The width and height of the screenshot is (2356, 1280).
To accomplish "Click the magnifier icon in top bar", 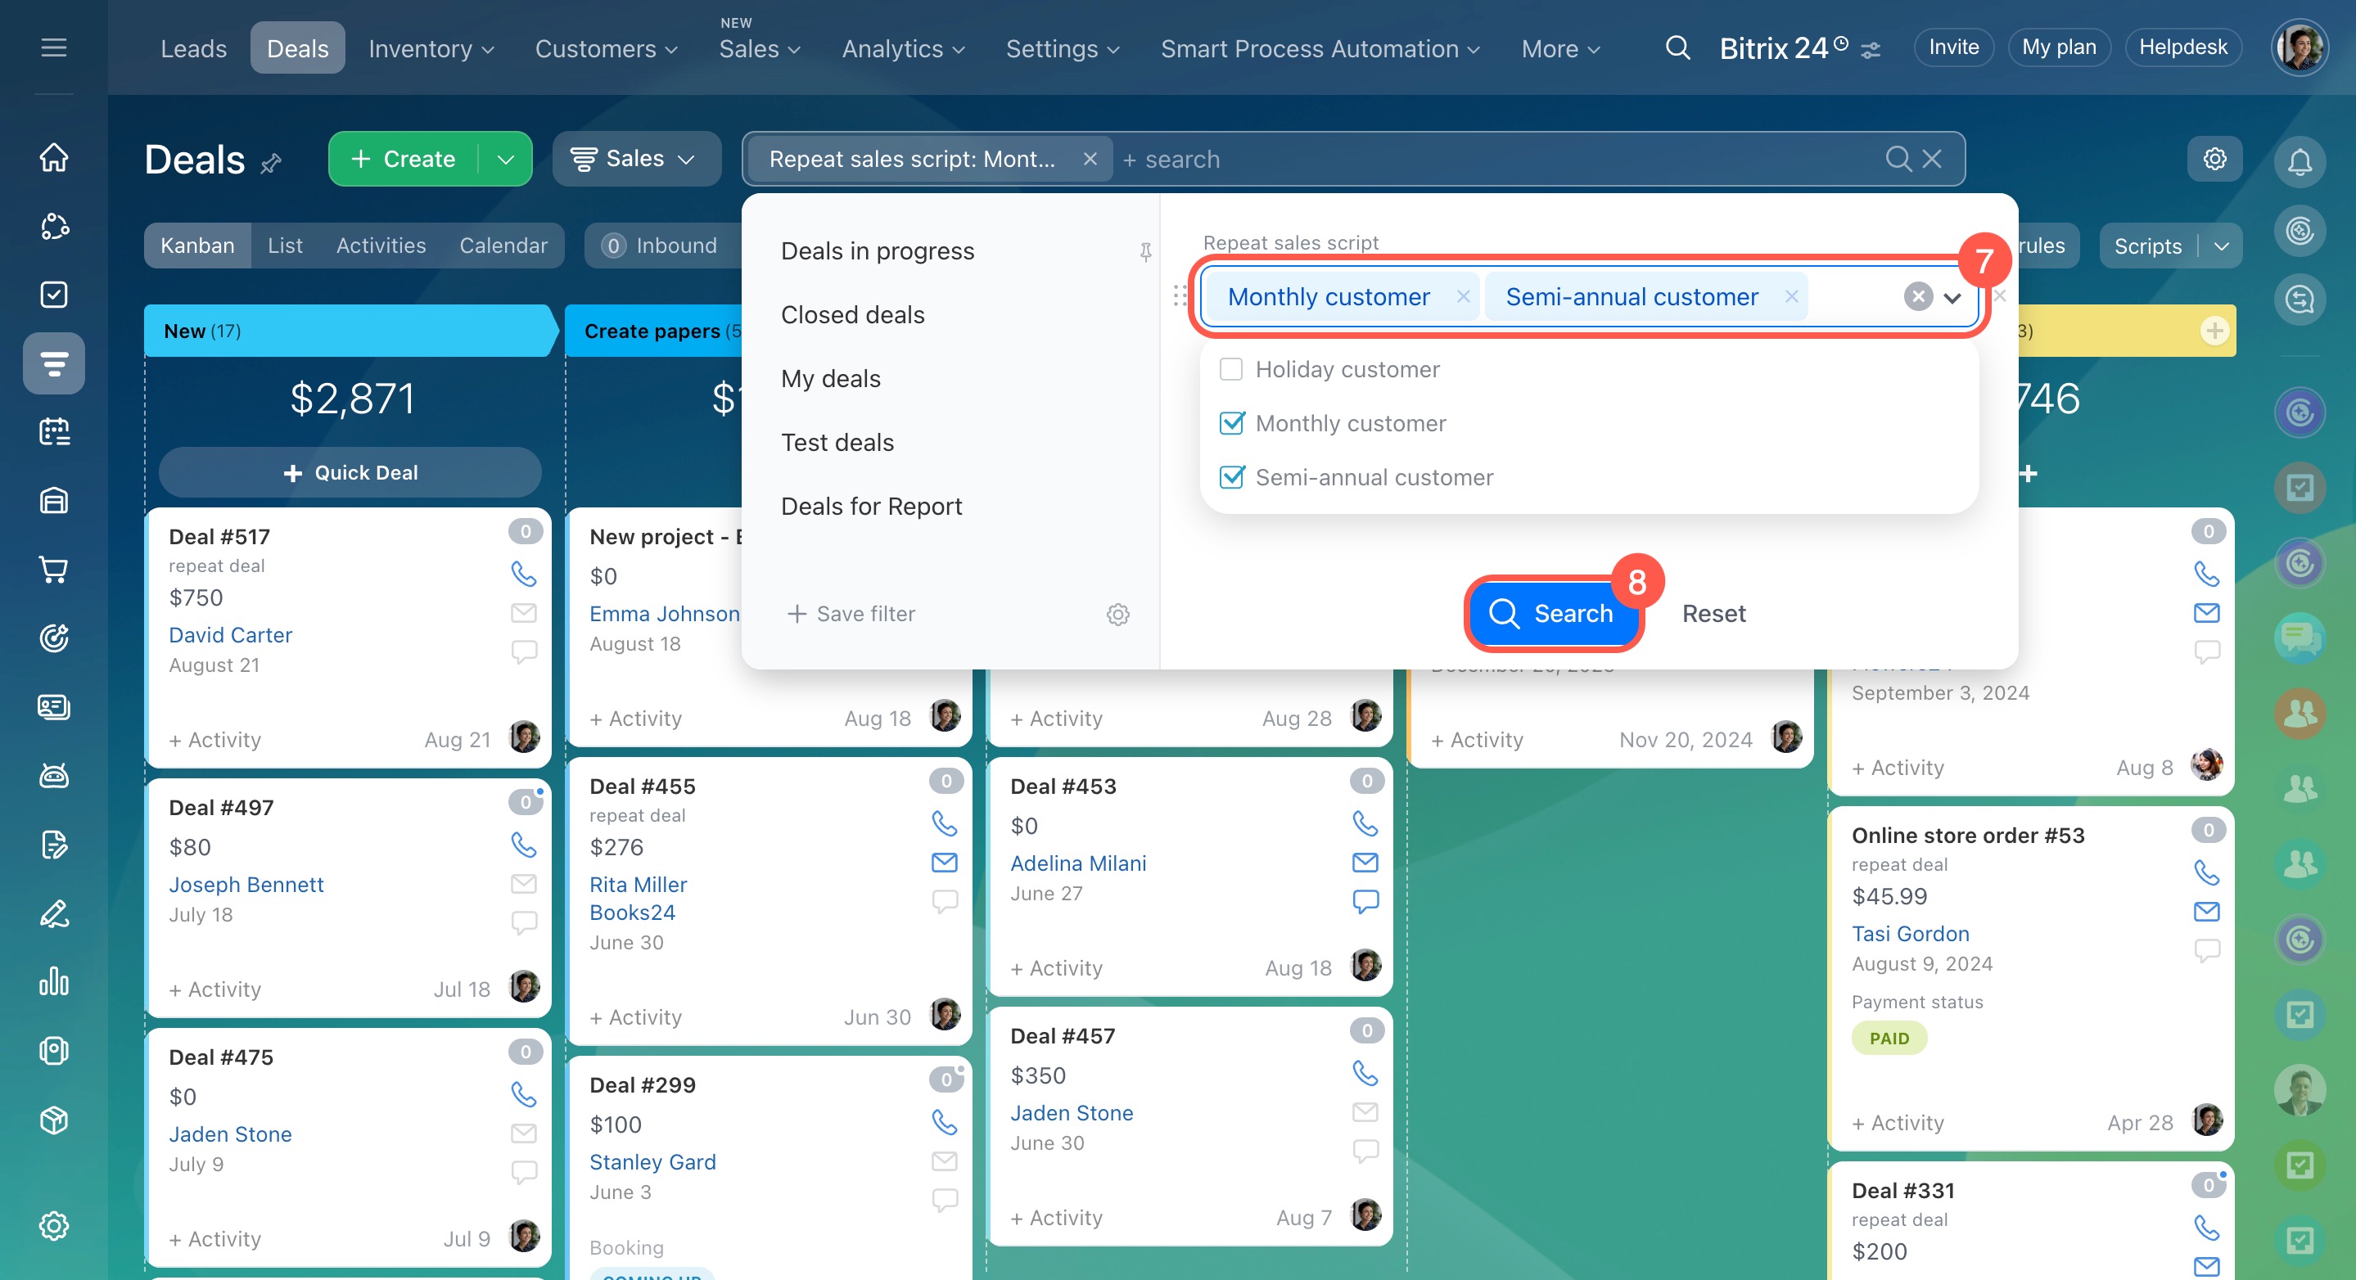I will tap(1677, 47).
